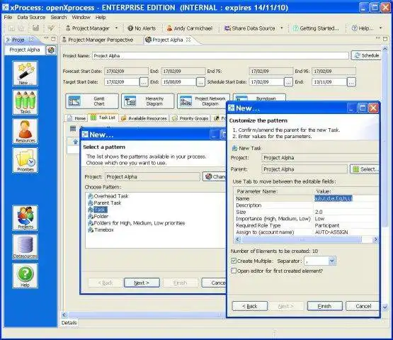Toggle Open editor for first created element
This screenshot has height=340, width=393.
[x=234, y=271]
